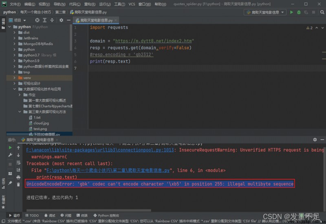Viewport: 326px width, 224px height.
Task: Run the script with the green Run button
Action: pos(291,12)
